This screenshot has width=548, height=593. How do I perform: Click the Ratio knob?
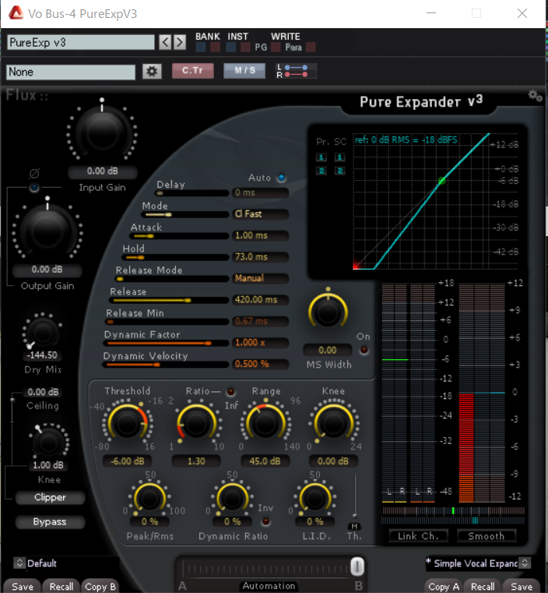(x=196, y=423)
